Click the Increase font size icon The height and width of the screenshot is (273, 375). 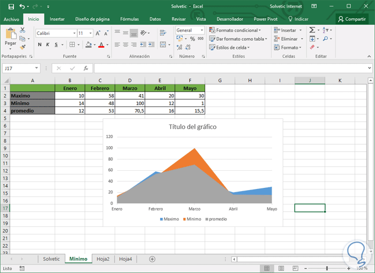click(x=98, y=33)
